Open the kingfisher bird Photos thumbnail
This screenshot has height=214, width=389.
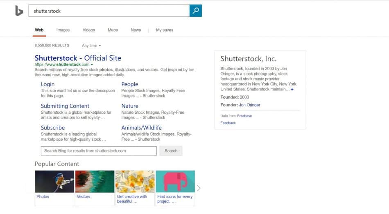(54, 181)
